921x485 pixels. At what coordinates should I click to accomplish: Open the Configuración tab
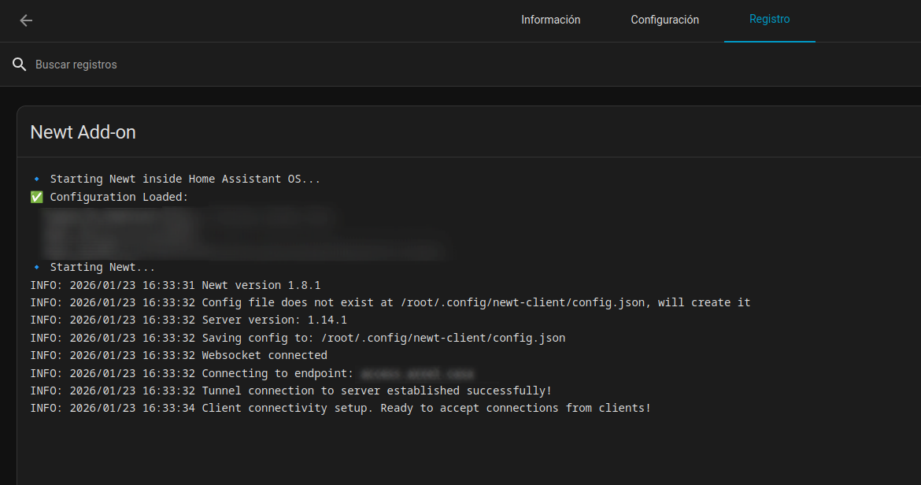664,20
